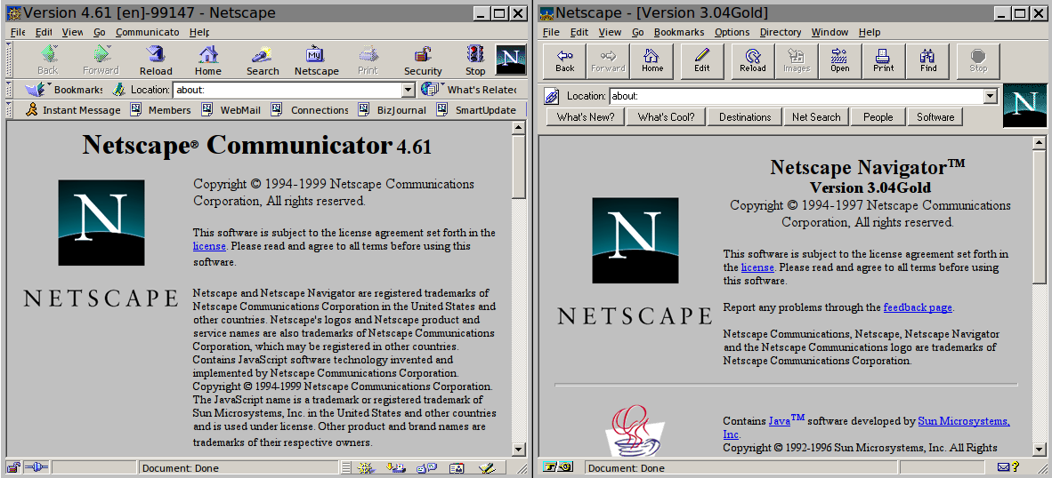Image resolution: width=1052 pixels, height=478 pixels.
Task: Open the What's Related dropdown
Action: click(469, 90)
